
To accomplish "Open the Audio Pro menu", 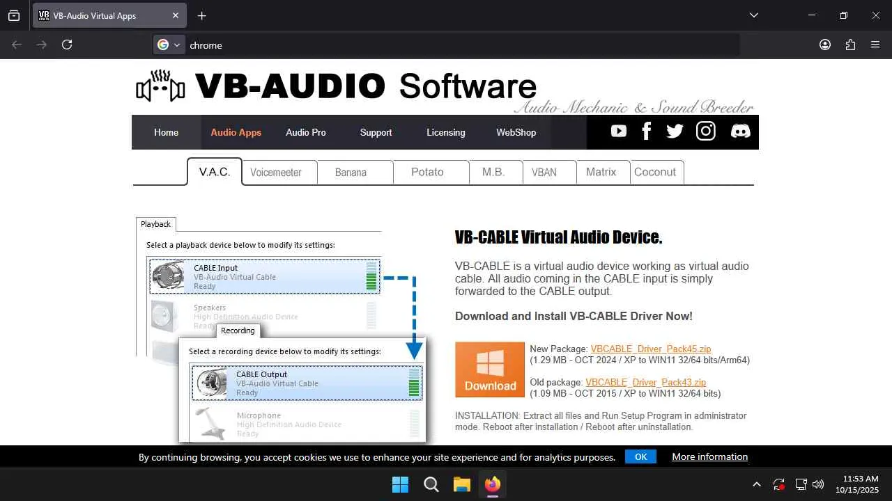I will coord(305,132).
